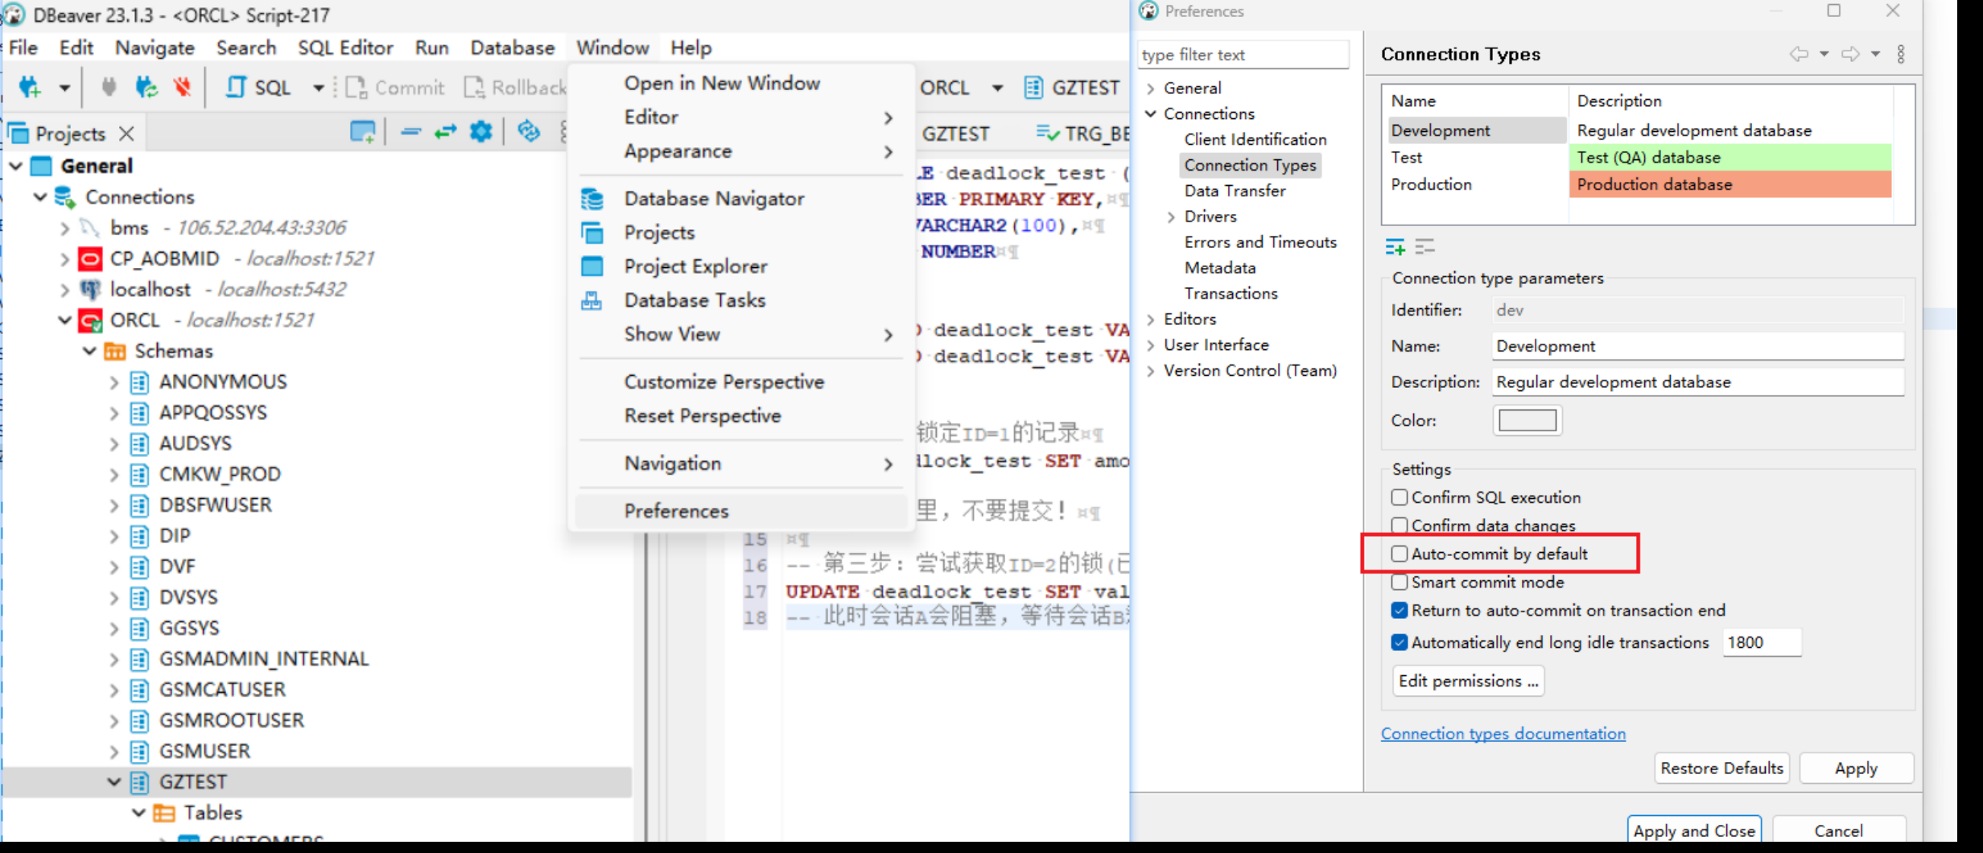
Task: Remove the selected connection type
Action: (x=1424, y=247)
